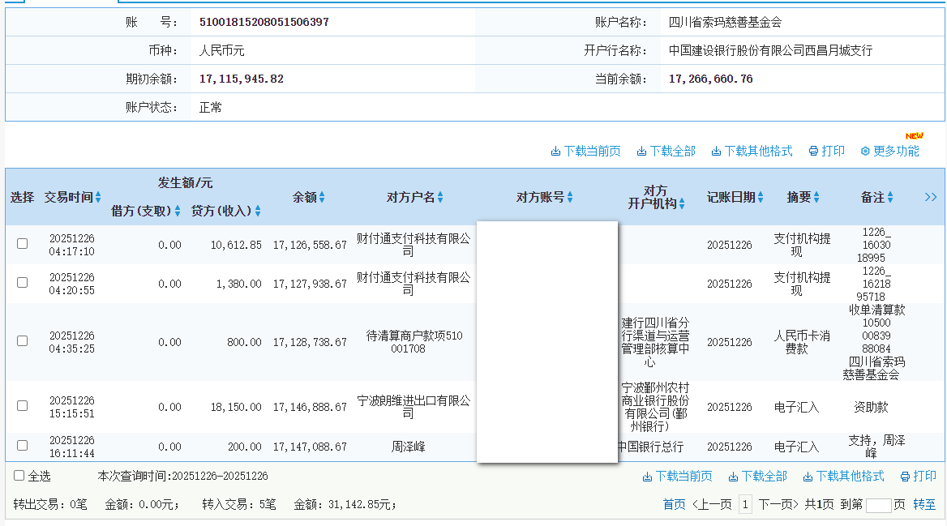Click the bottom 下载全部 download icon
The height and width of the screenshot is (526, 947).
pos(733,477)
